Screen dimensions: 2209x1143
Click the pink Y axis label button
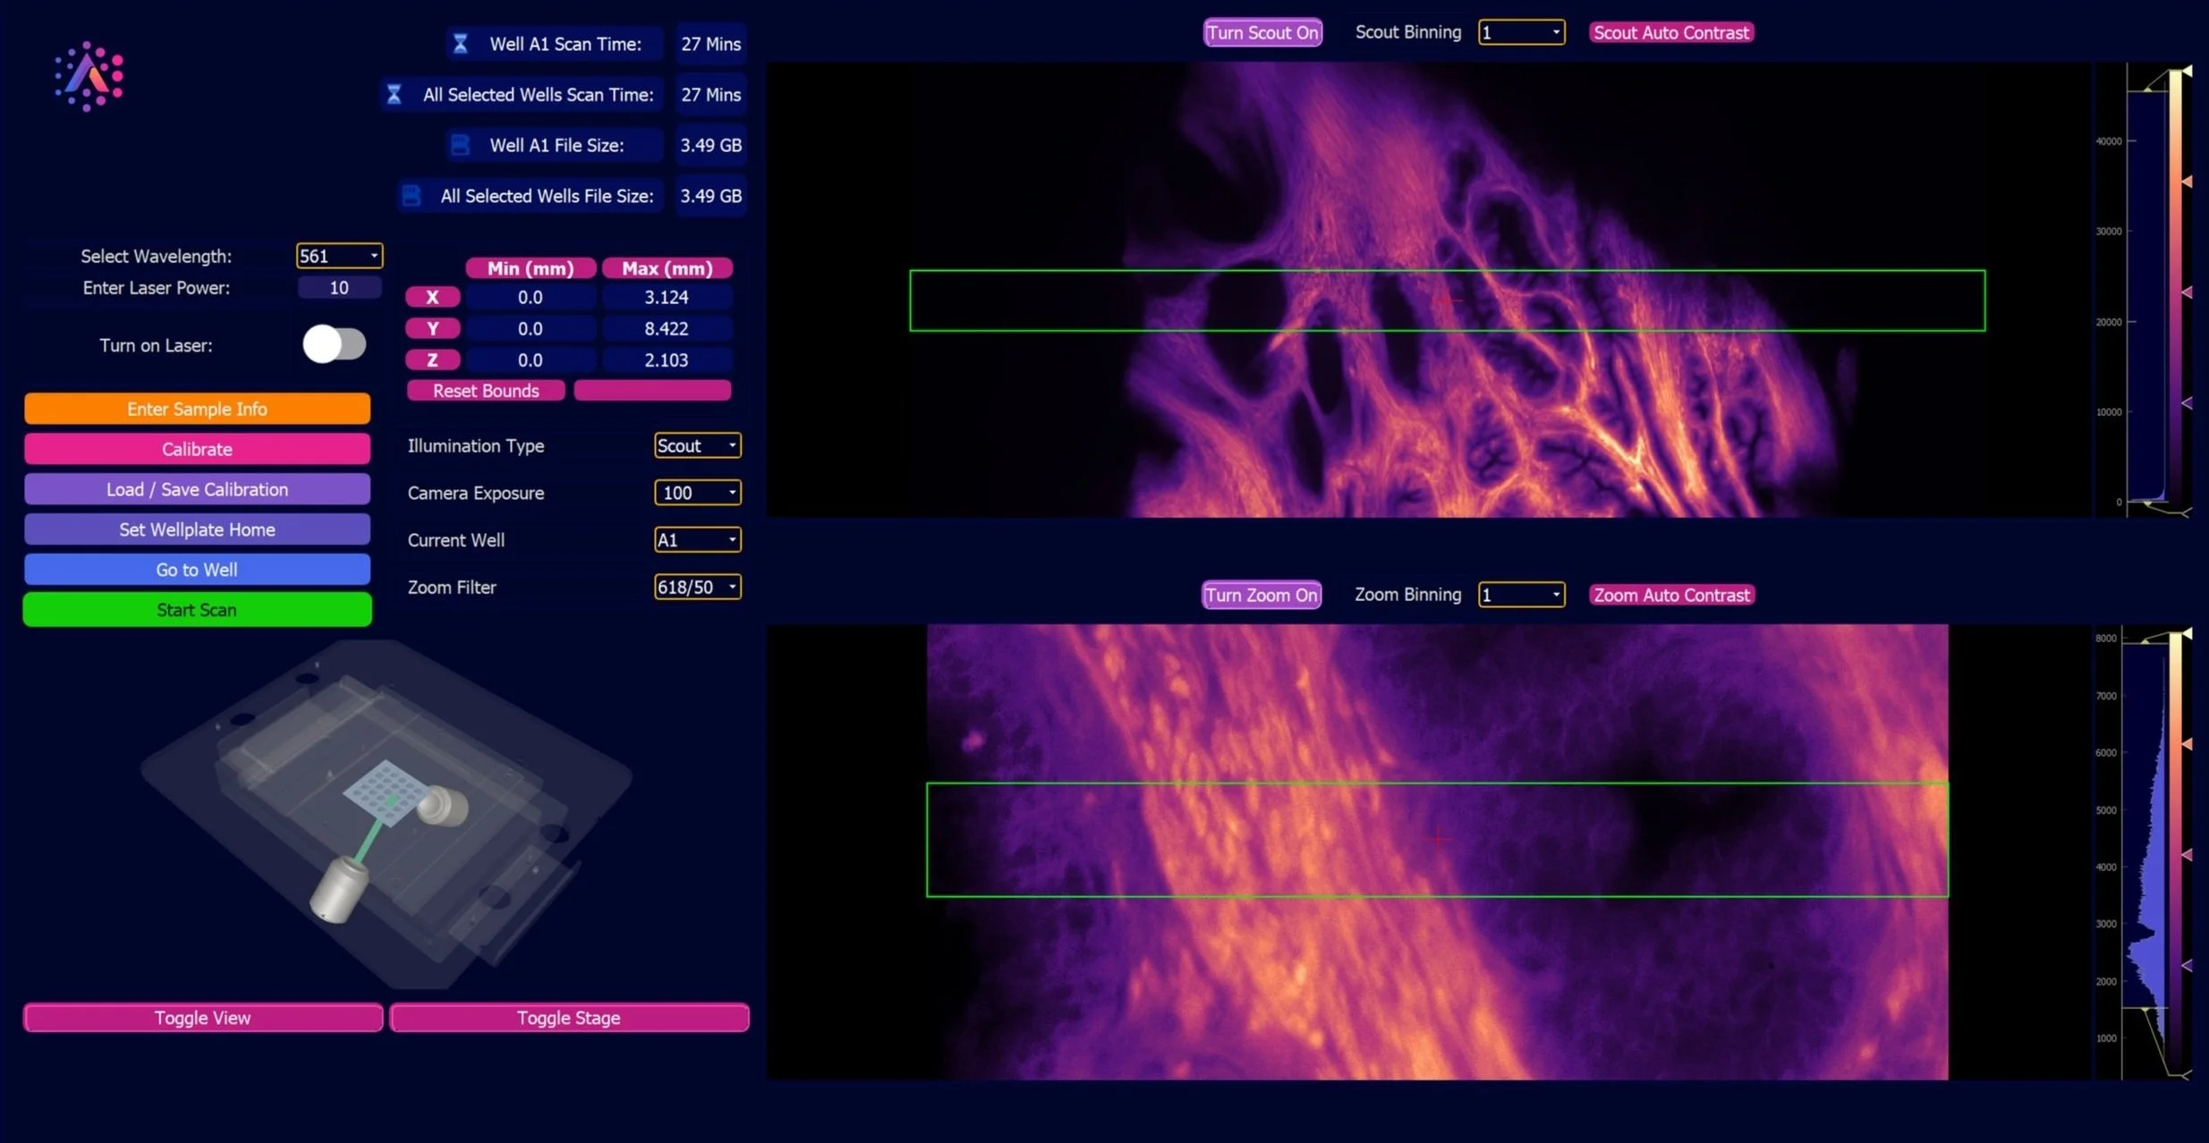[433, 328]
